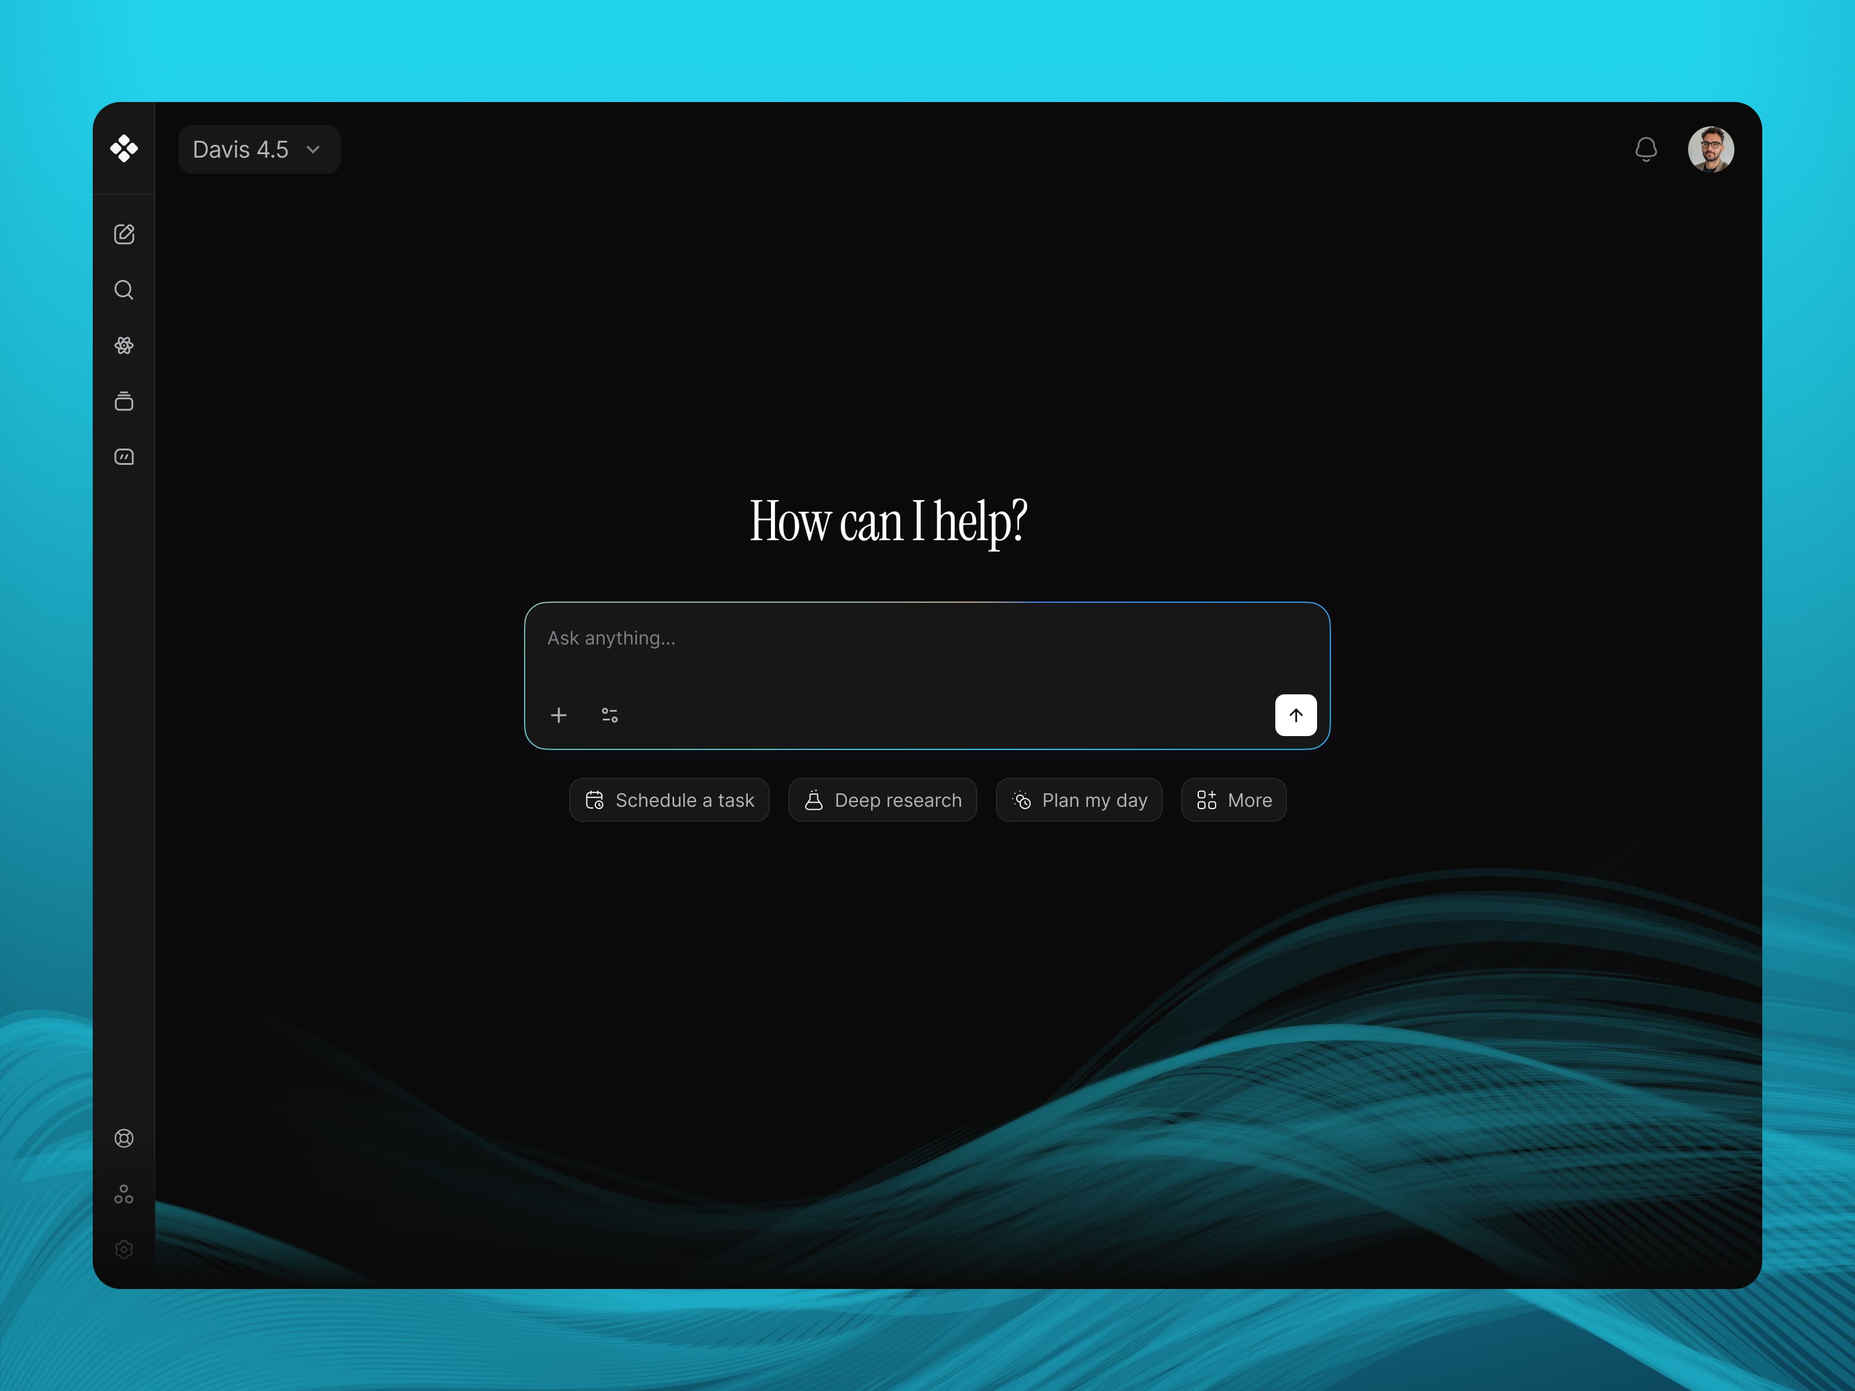Open the user profile avatar
The image size is (1855, 1391).
click(1711, 150)
